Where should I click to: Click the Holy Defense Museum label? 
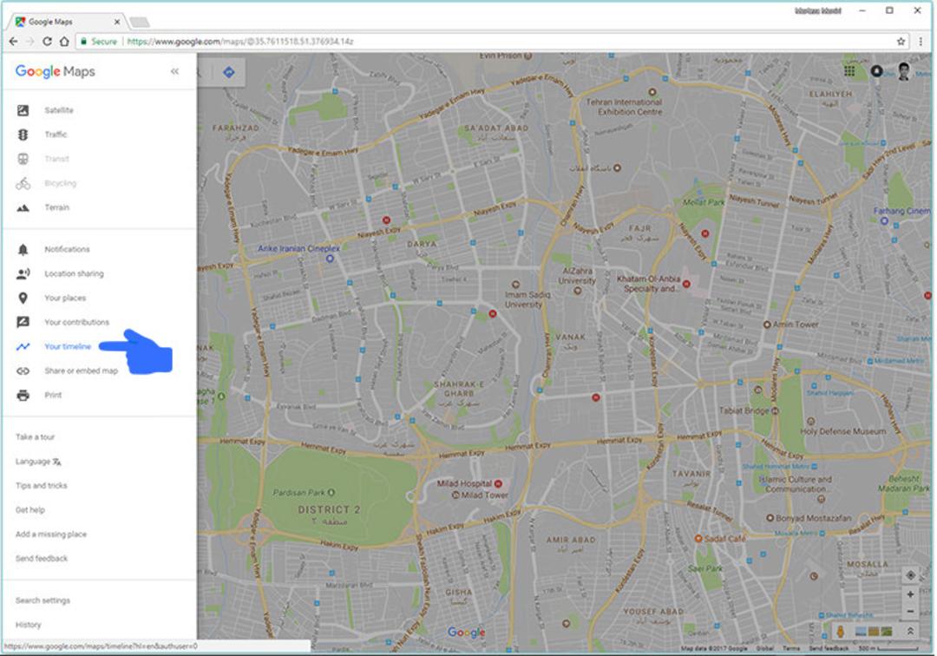click(843, 431)
